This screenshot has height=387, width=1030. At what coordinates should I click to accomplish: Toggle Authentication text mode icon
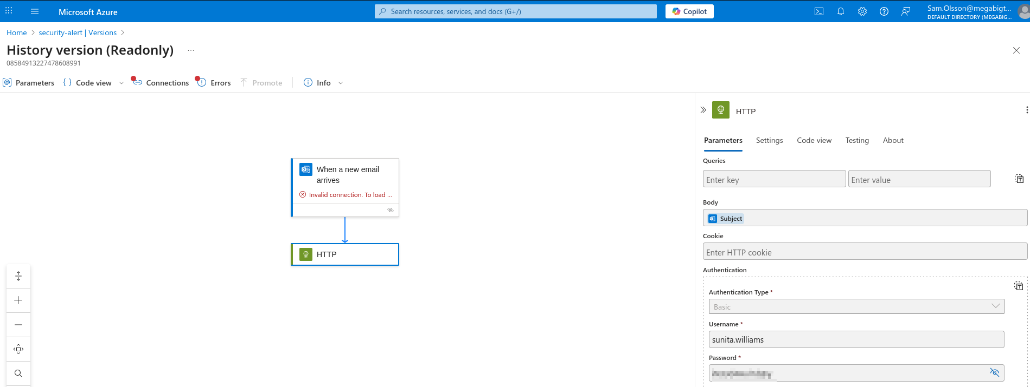click(1019, 286)
